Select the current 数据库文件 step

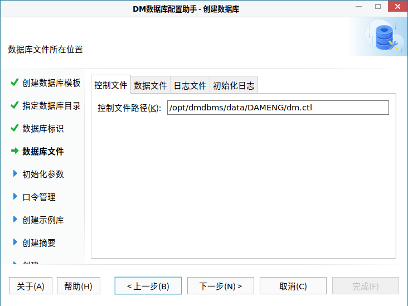click(x=43, y=152)
